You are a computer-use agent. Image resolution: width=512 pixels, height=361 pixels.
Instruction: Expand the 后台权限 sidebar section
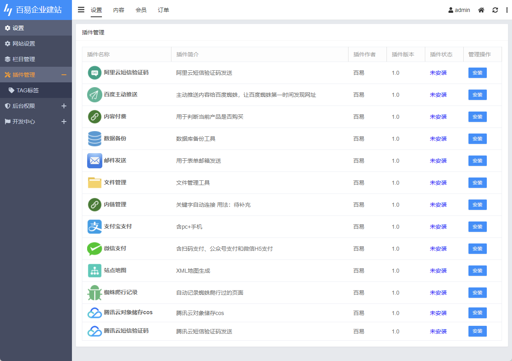(64, 106)
